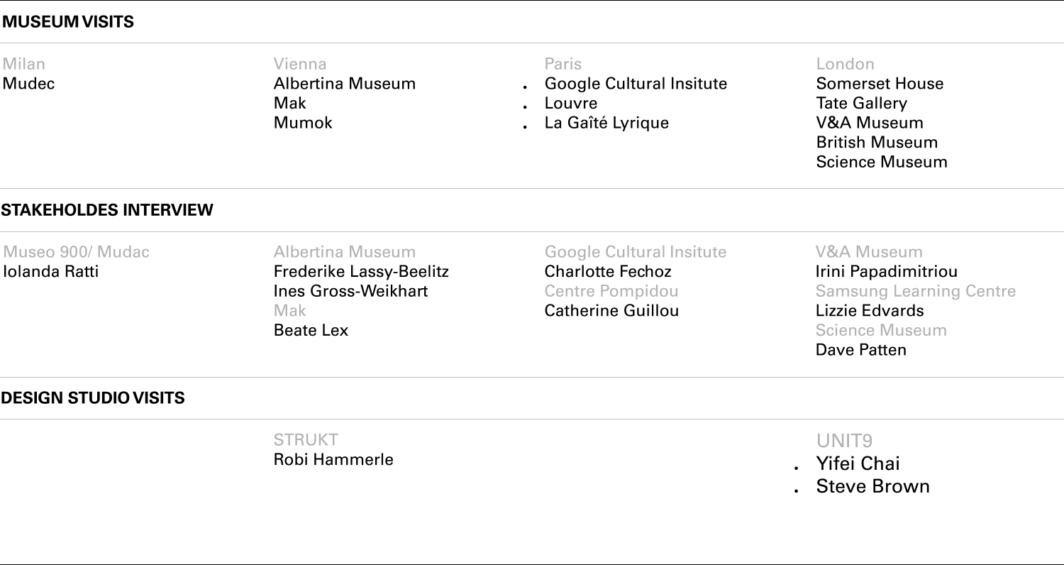The image size is (1064, 565).
Task: Click Mumok in the Vienna list
Action: click(x=303, y=123)
